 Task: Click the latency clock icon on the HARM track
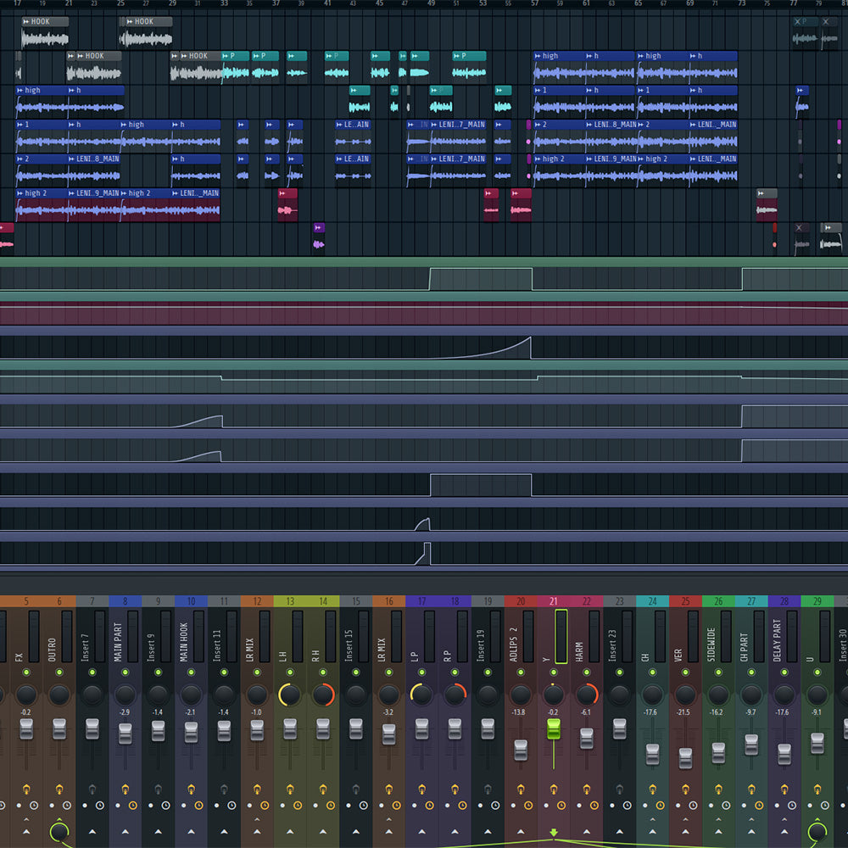click(594, 806)
